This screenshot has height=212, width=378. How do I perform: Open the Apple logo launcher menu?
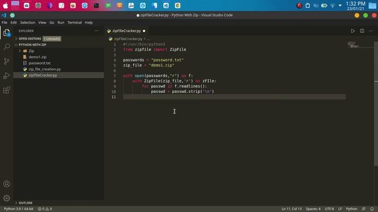tap(5, 5)
